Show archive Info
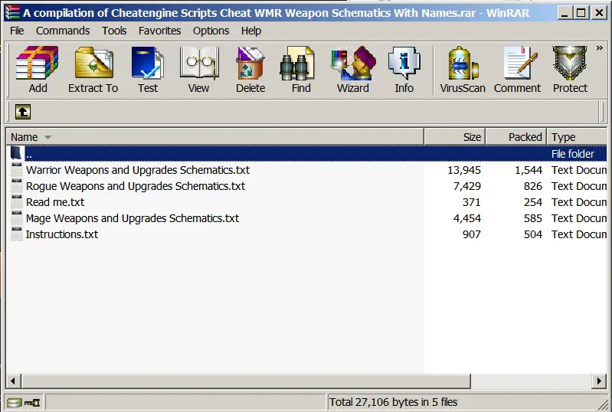612x412 pixels. [404, 70]
